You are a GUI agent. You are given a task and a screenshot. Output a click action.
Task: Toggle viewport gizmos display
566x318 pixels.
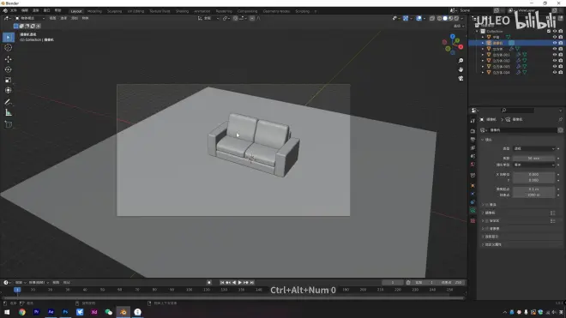tap(406, 18)
